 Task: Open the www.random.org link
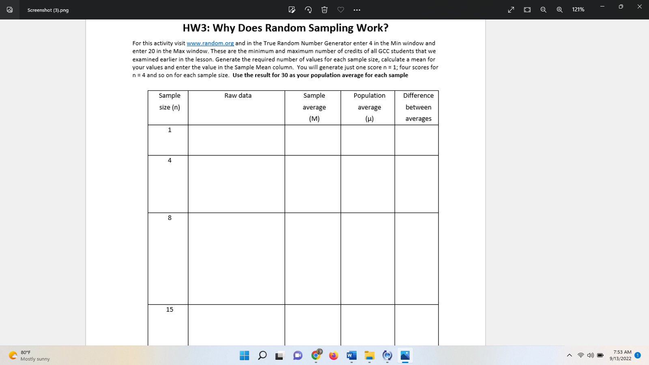click(210, 43)
